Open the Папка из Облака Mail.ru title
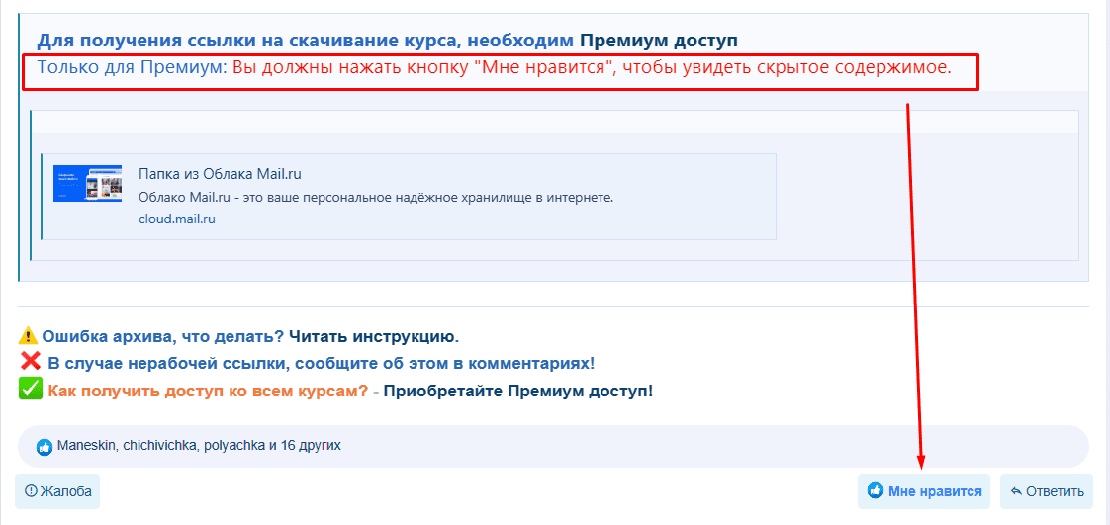This screenshot has width=1110, height=525. pyautogui.click(x=220, y=174)
